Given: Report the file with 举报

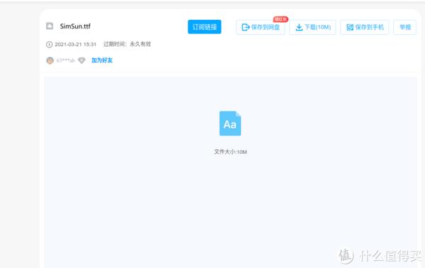Looking at the screenshot, I should (405, 27).
